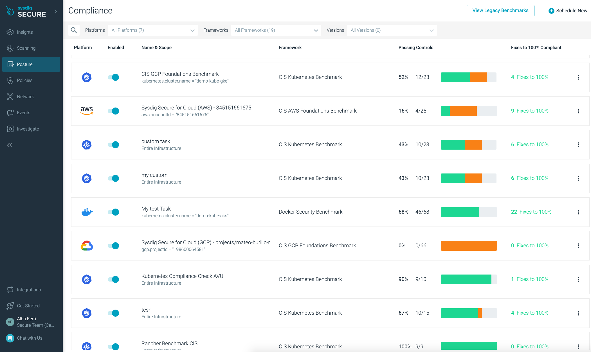The height and width of the screenshot is (352, 591).
Task: Go to Policies in the sidebar
Action: (x=25, y=80)
